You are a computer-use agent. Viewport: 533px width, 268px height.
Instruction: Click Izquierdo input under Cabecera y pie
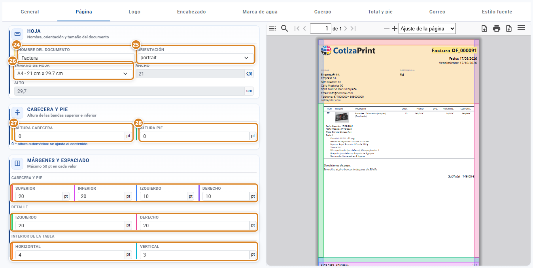tap(163, 196)
